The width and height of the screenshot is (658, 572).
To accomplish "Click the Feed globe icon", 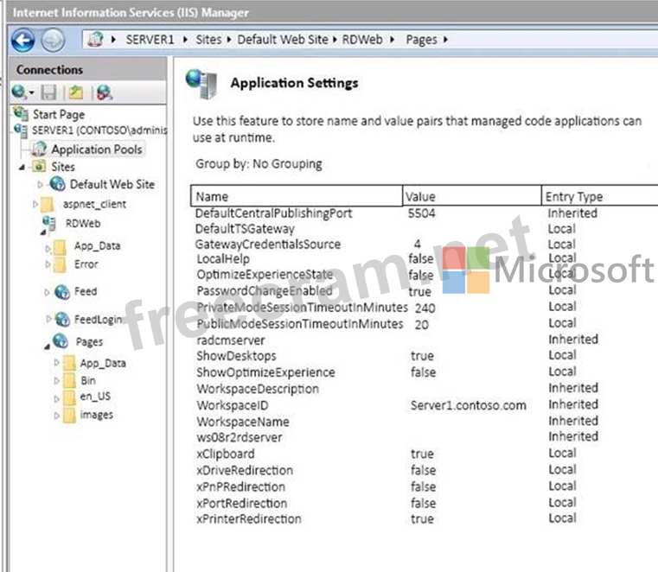I will click(x=62, y=292).
